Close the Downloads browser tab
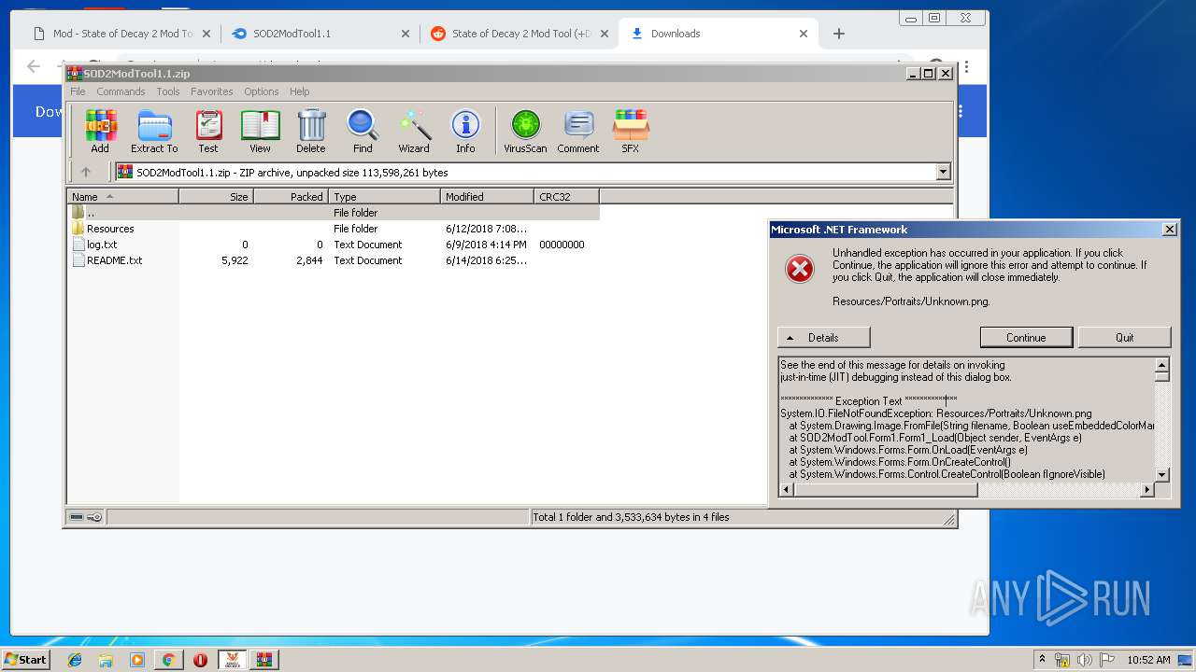Image resolution: width=1196 pixels, height=672 pixels. 804,34
